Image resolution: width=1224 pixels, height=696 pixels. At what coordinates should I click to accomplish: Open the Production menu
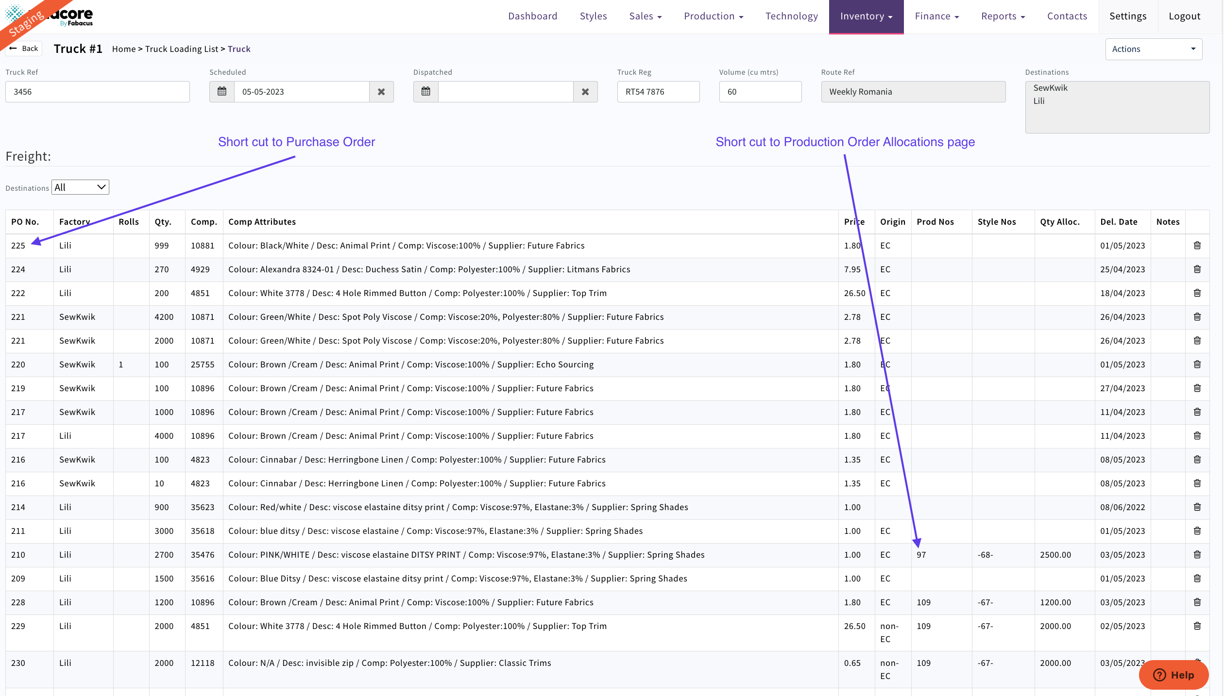coord(714,17)
